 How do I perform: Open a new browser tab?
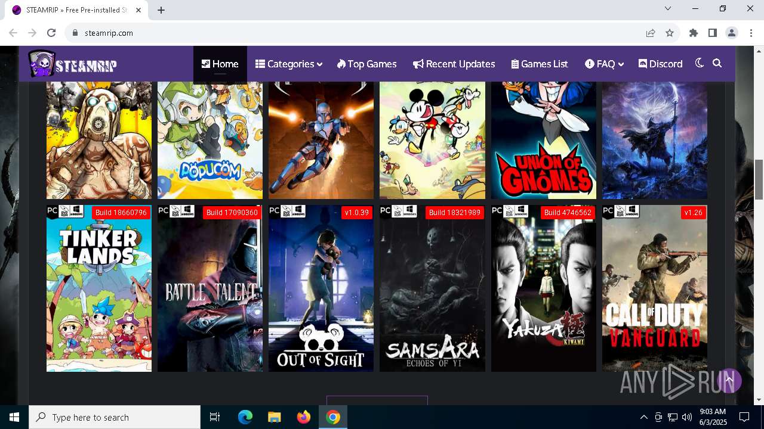tap(161, 10)
